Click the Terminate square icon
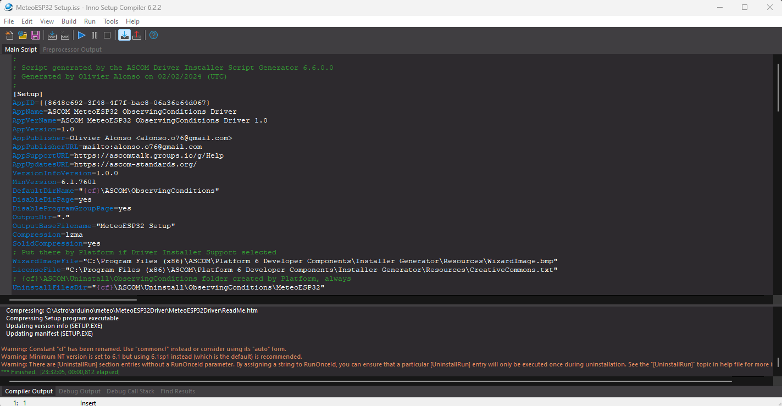This screenshot has height=406, width=782. (x=107, y=35)
